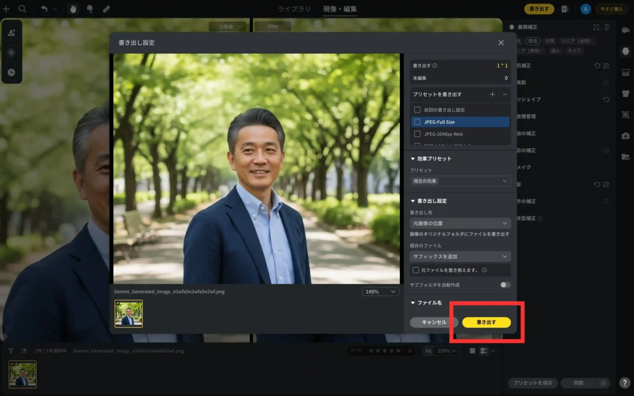This screenshot has width=634, height=396.
Task: Open the サフィックスを追加 existing file dropdown
Action: (x=460, y=257)
